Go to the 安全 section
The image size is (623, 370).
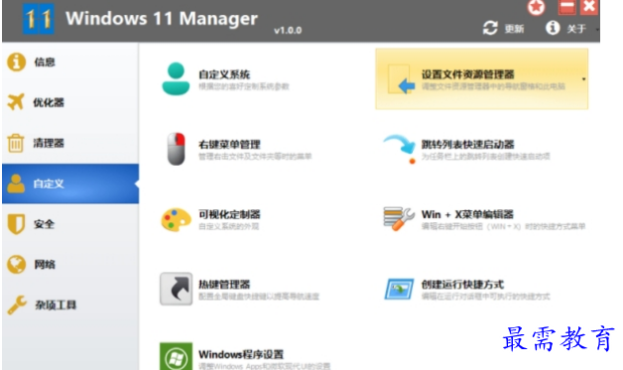[x=70, y=224]
